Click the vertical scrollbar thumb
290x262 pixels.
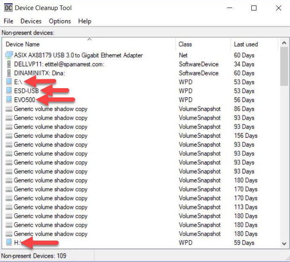point(284,66)
